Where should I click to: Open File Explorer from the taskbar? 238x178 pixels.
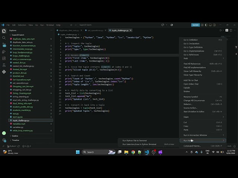pyautogui.click(x=126, y=152)
